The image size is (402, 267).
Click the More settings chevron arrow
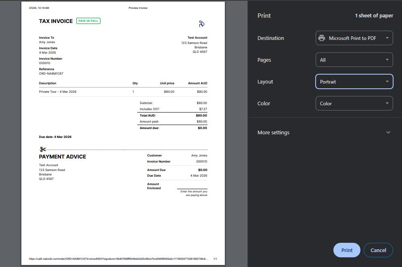click(388, 133)
